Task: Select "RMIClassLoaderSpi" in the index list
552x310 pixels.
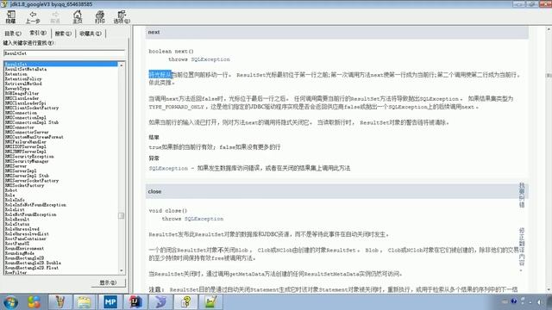Action: pos(25,103)
